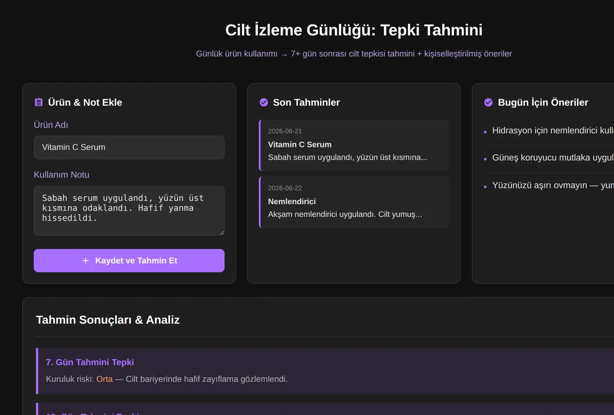614x415 pixels.
Task: Click the Ürün Adı label
Action: click(51, 125)
